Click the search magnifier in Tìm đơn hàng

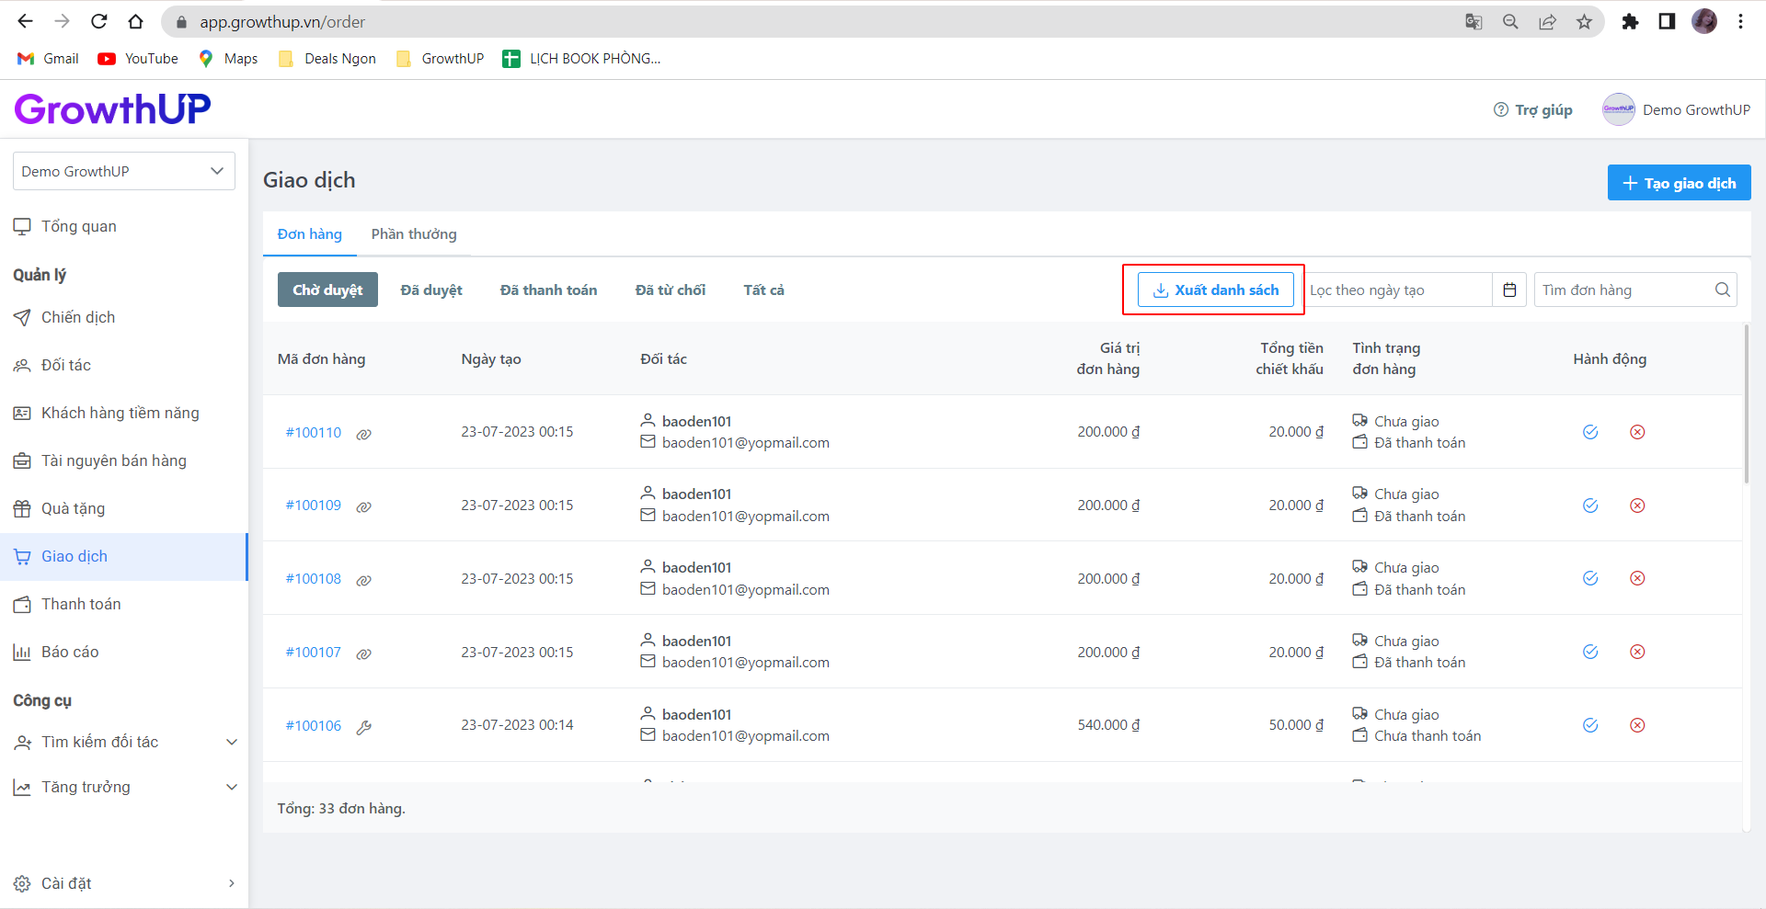point(1722,290)
